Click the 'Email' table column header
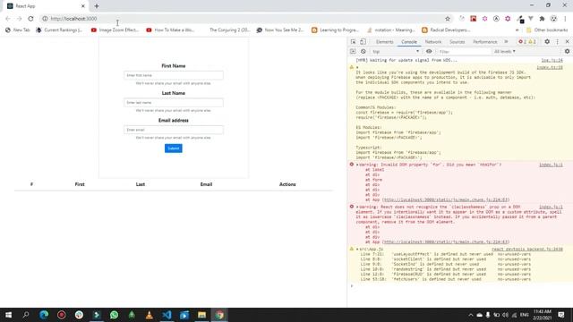This screenshot has height=322, width=573. click(x=206, y=184)
